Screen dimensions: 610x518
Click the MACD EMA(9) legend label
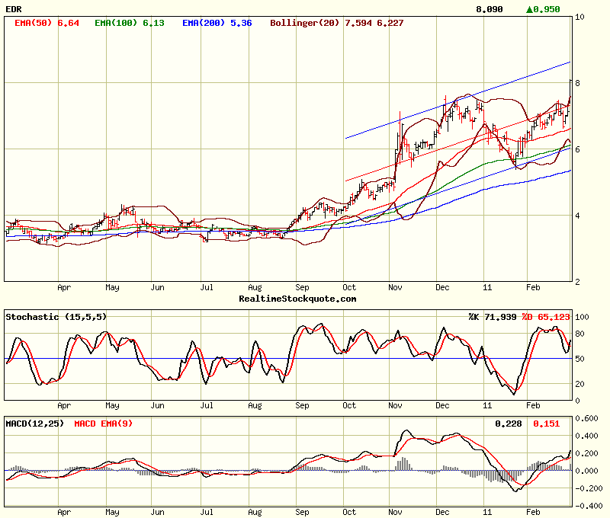coord(103,424)
